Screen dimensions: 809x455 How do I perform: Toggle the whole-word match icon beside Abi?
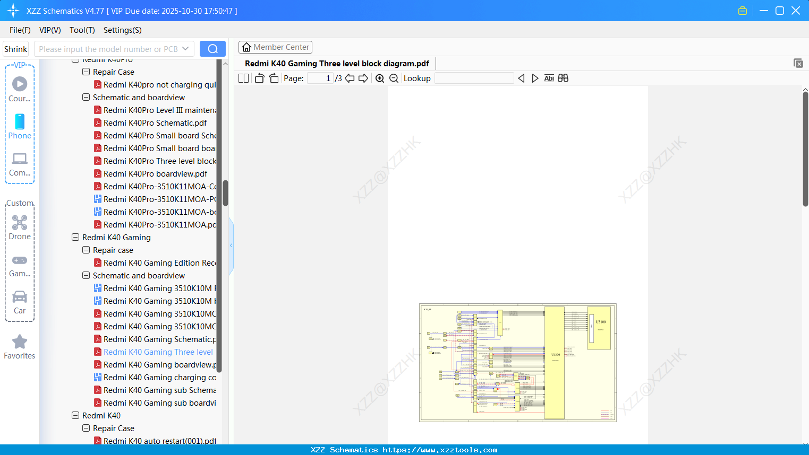pyautogui.click(x=563, y=78)
